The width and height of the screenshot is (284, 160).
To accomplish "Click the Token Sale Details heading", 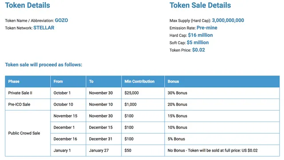I will point(200,5).
